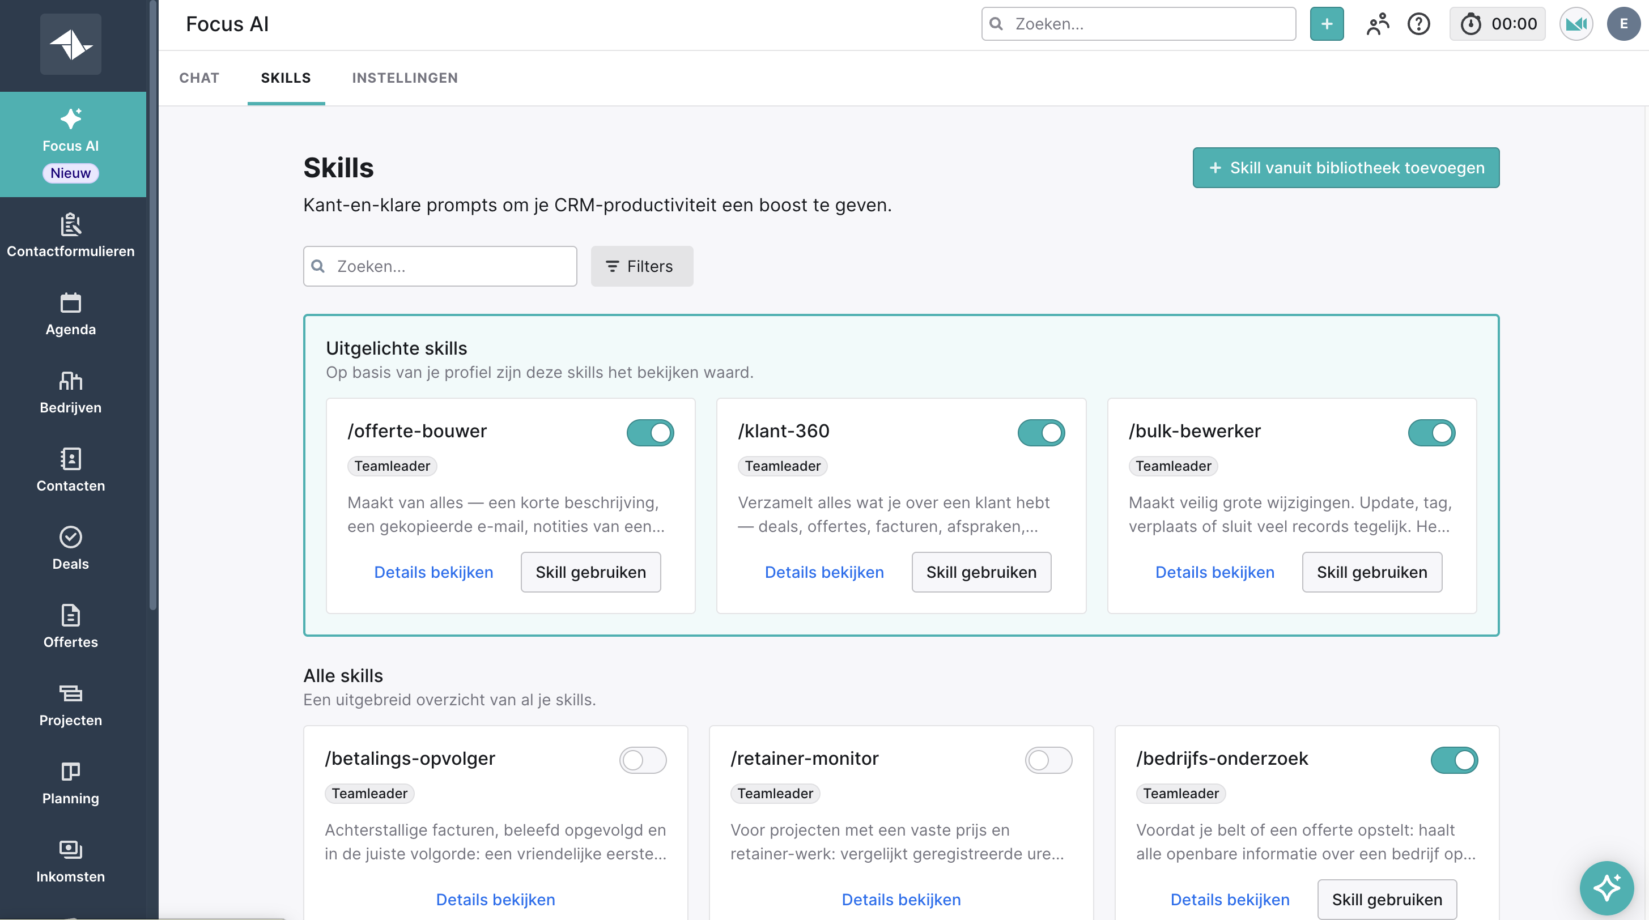Viewport: 1649px width, 920px height.
Task: Disable the /offerte-bouwer skill toggle
Action: [x=650, y=433]
